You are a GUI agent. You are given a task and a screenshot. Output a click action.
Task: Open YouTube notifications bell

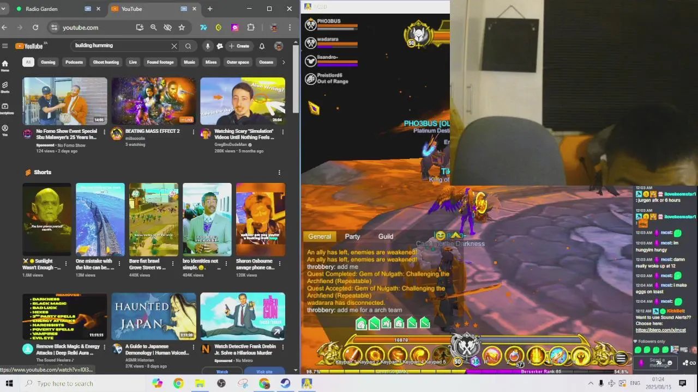(x=262, y=46)
